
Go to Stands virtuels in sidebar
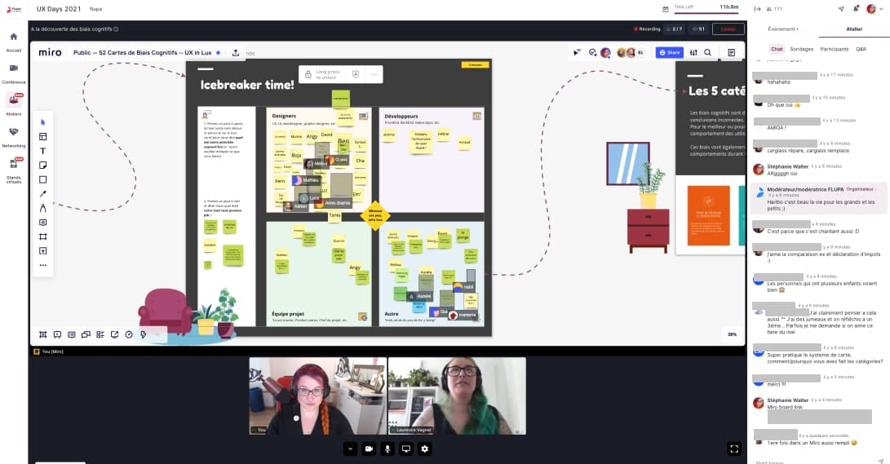[14, 167]
